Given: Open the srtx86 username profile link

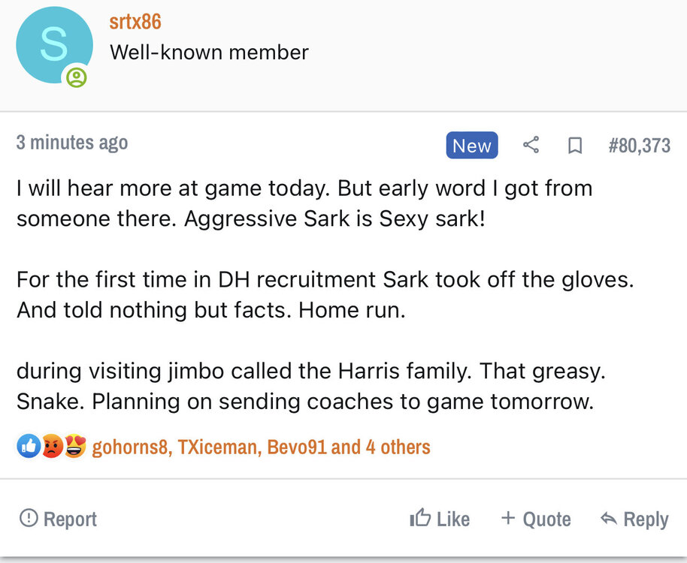Looking at the screenshot, I should pos(135,21).
